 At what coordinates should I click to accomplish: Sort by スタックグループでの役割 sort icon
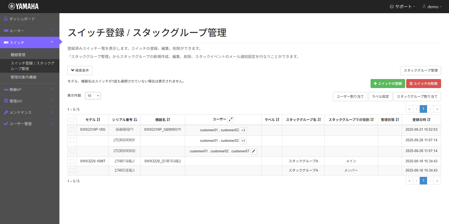pos(372,120)
